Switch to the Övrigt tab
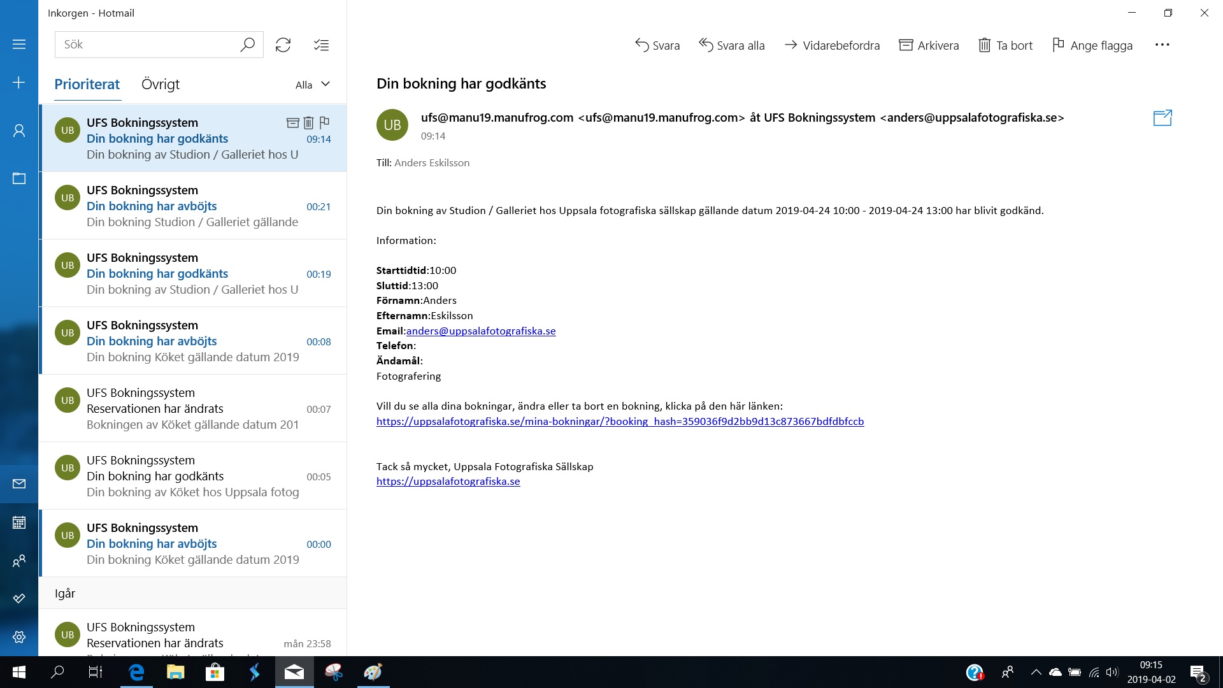The image size is (1223, 688). coord(161,84)
